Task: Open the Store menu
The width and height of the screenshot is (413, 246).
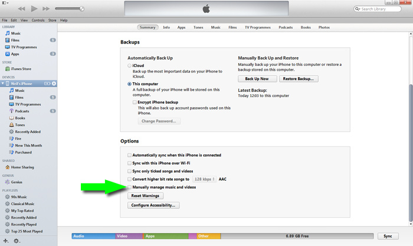Action: click(52, 20)
